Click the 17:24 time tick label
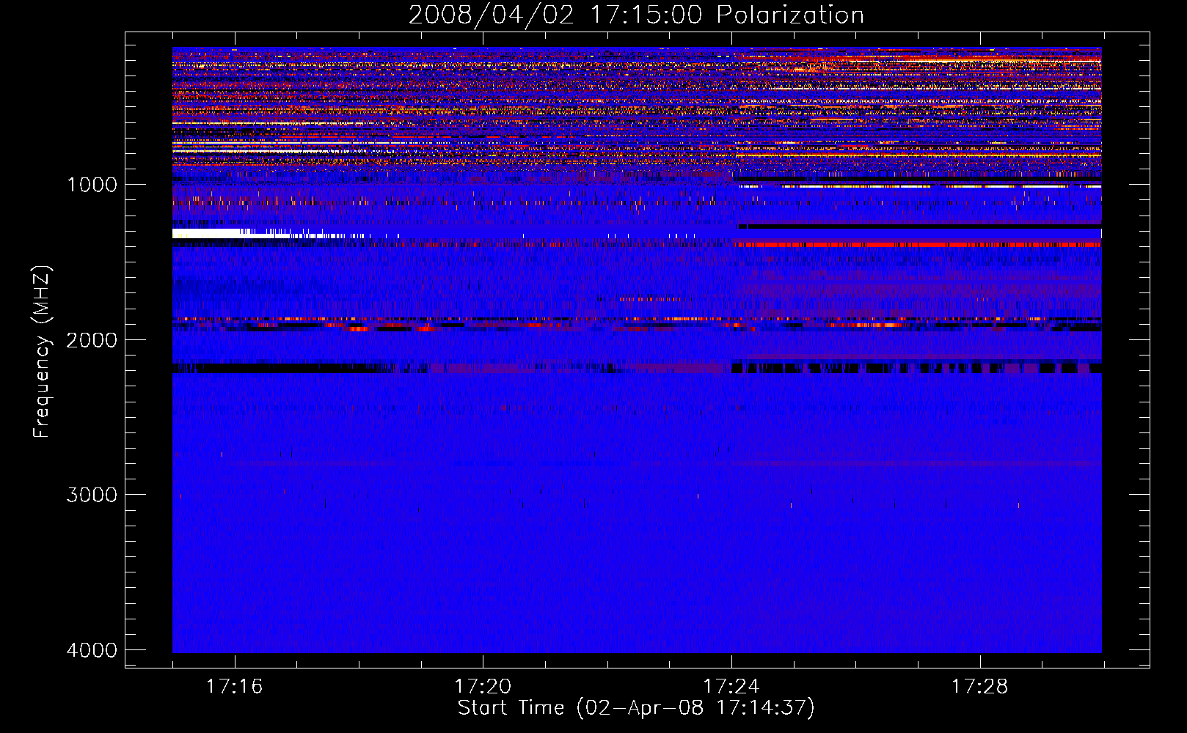The image size is (1187, 733). click(x=731, y=686)
